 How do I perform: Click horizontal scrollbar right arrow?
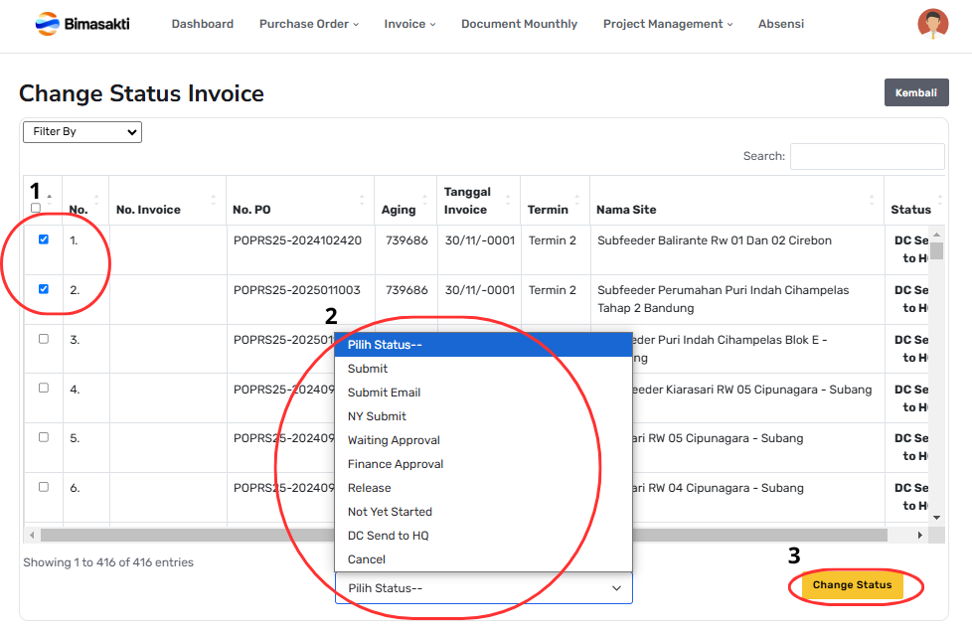coord(920,536)
